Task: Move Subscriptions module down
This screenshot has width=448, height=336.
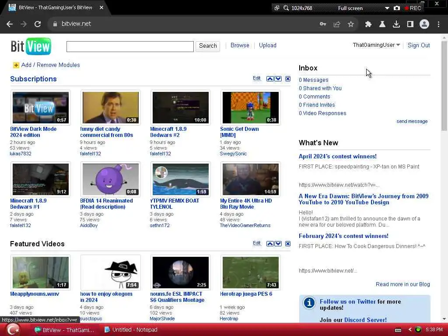Action: 278,79
